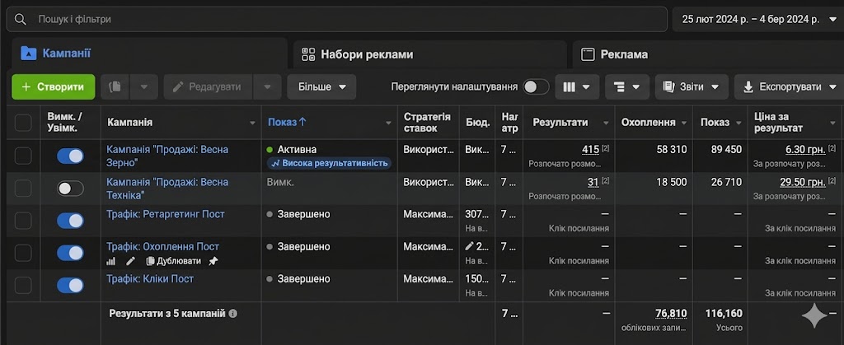Open Трафік: Кліки Пост link

[x=150, y=279]
